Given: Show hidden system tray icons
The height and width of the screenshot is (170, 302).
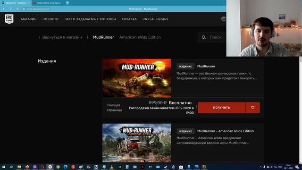Looking at the screenshot, I should 260,167.
